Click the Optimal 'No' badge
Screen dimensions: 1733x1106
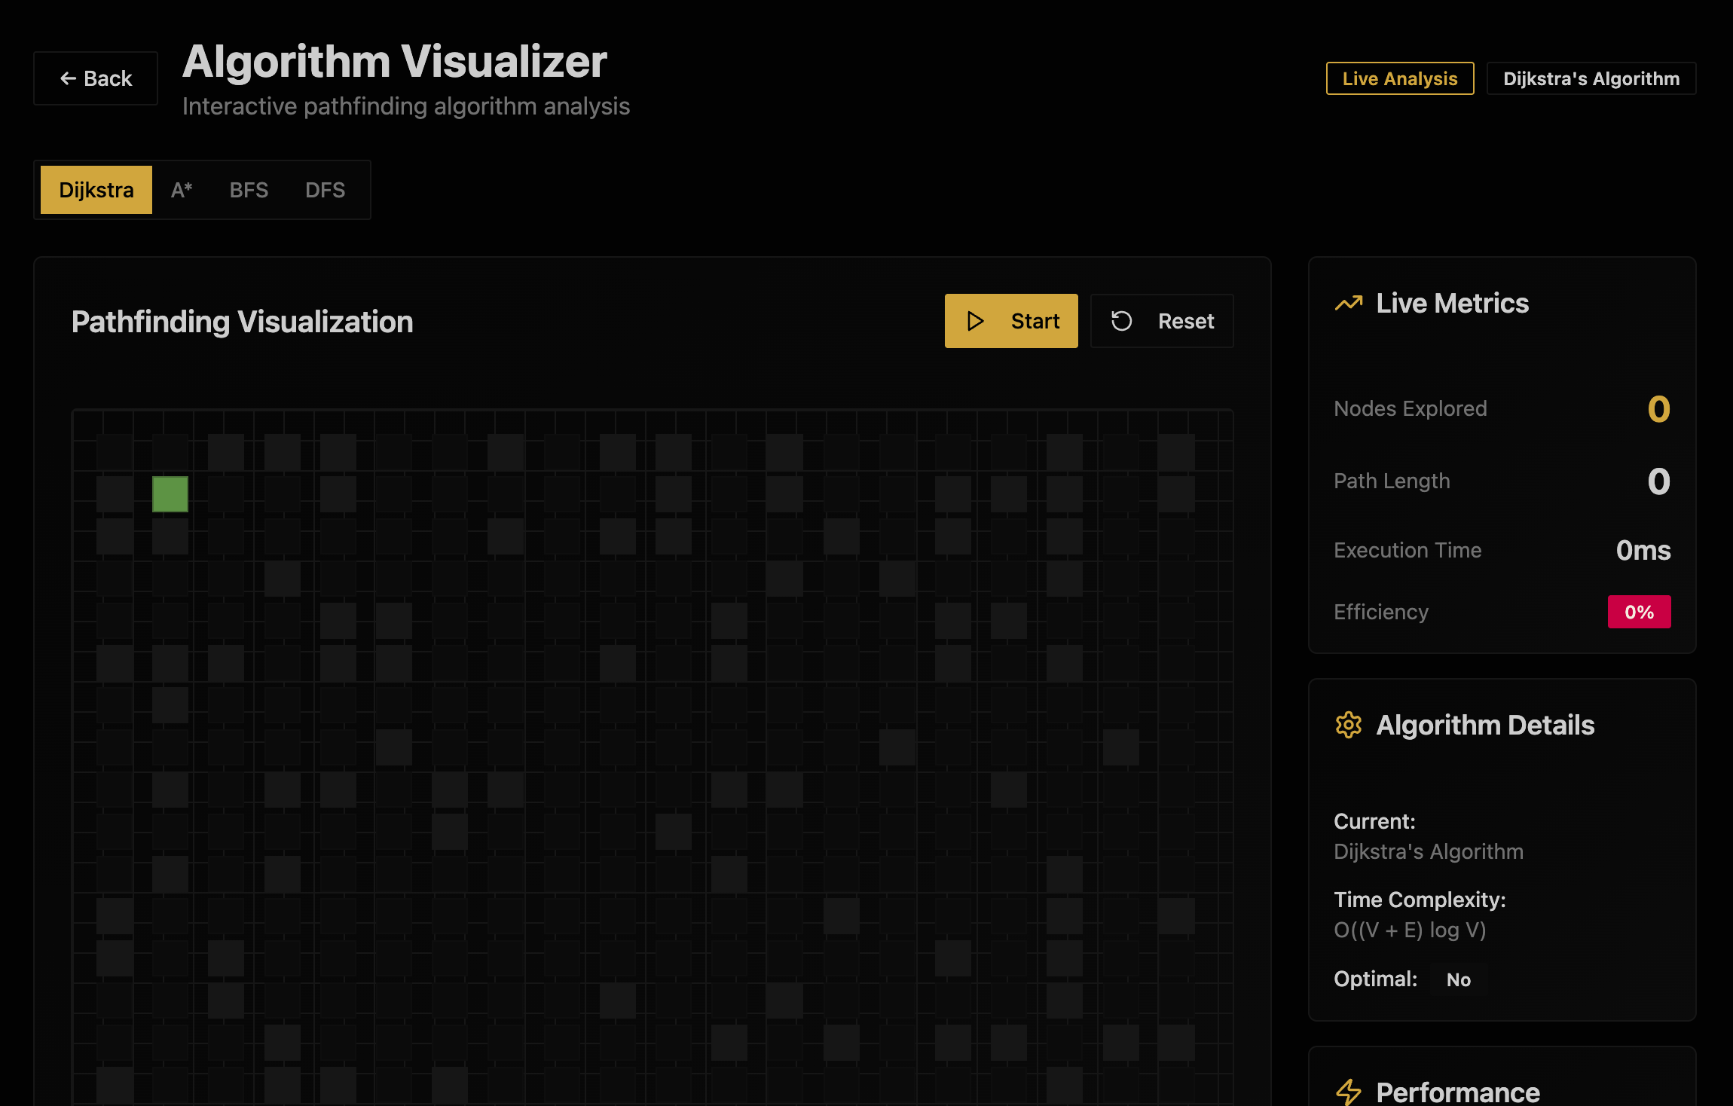(x=1458, y=979)
